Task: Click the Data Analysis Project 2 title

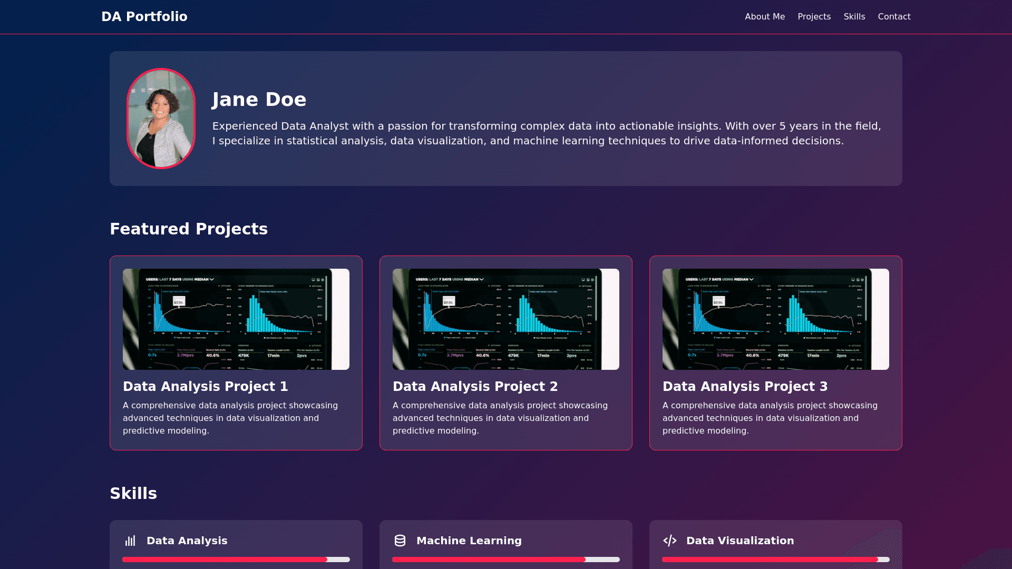Action: pyautogui.click(x=474, y=386)
